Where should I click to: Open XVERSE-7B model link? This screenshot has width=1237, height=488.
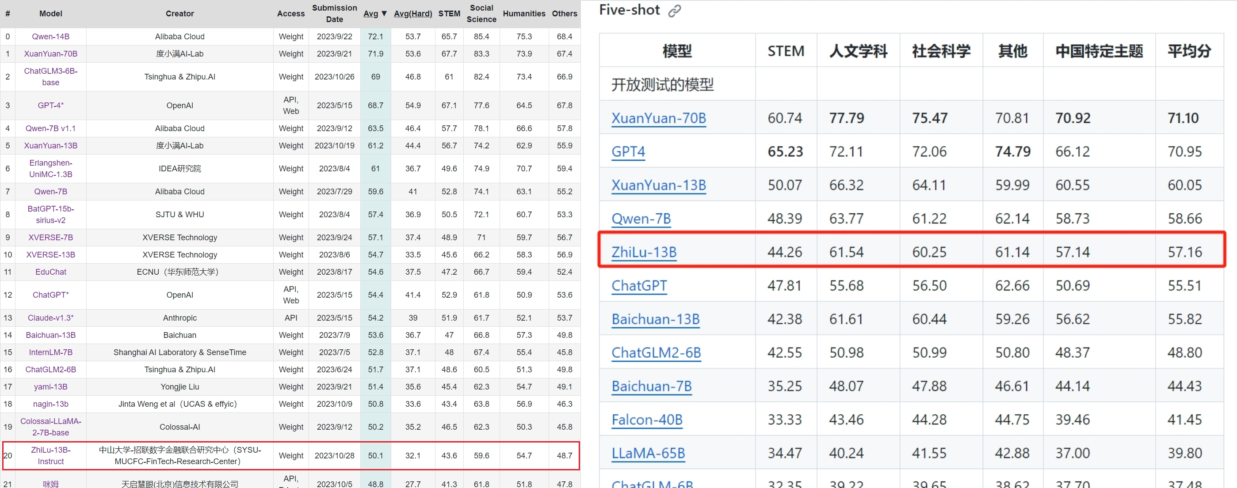coord(51,238)
